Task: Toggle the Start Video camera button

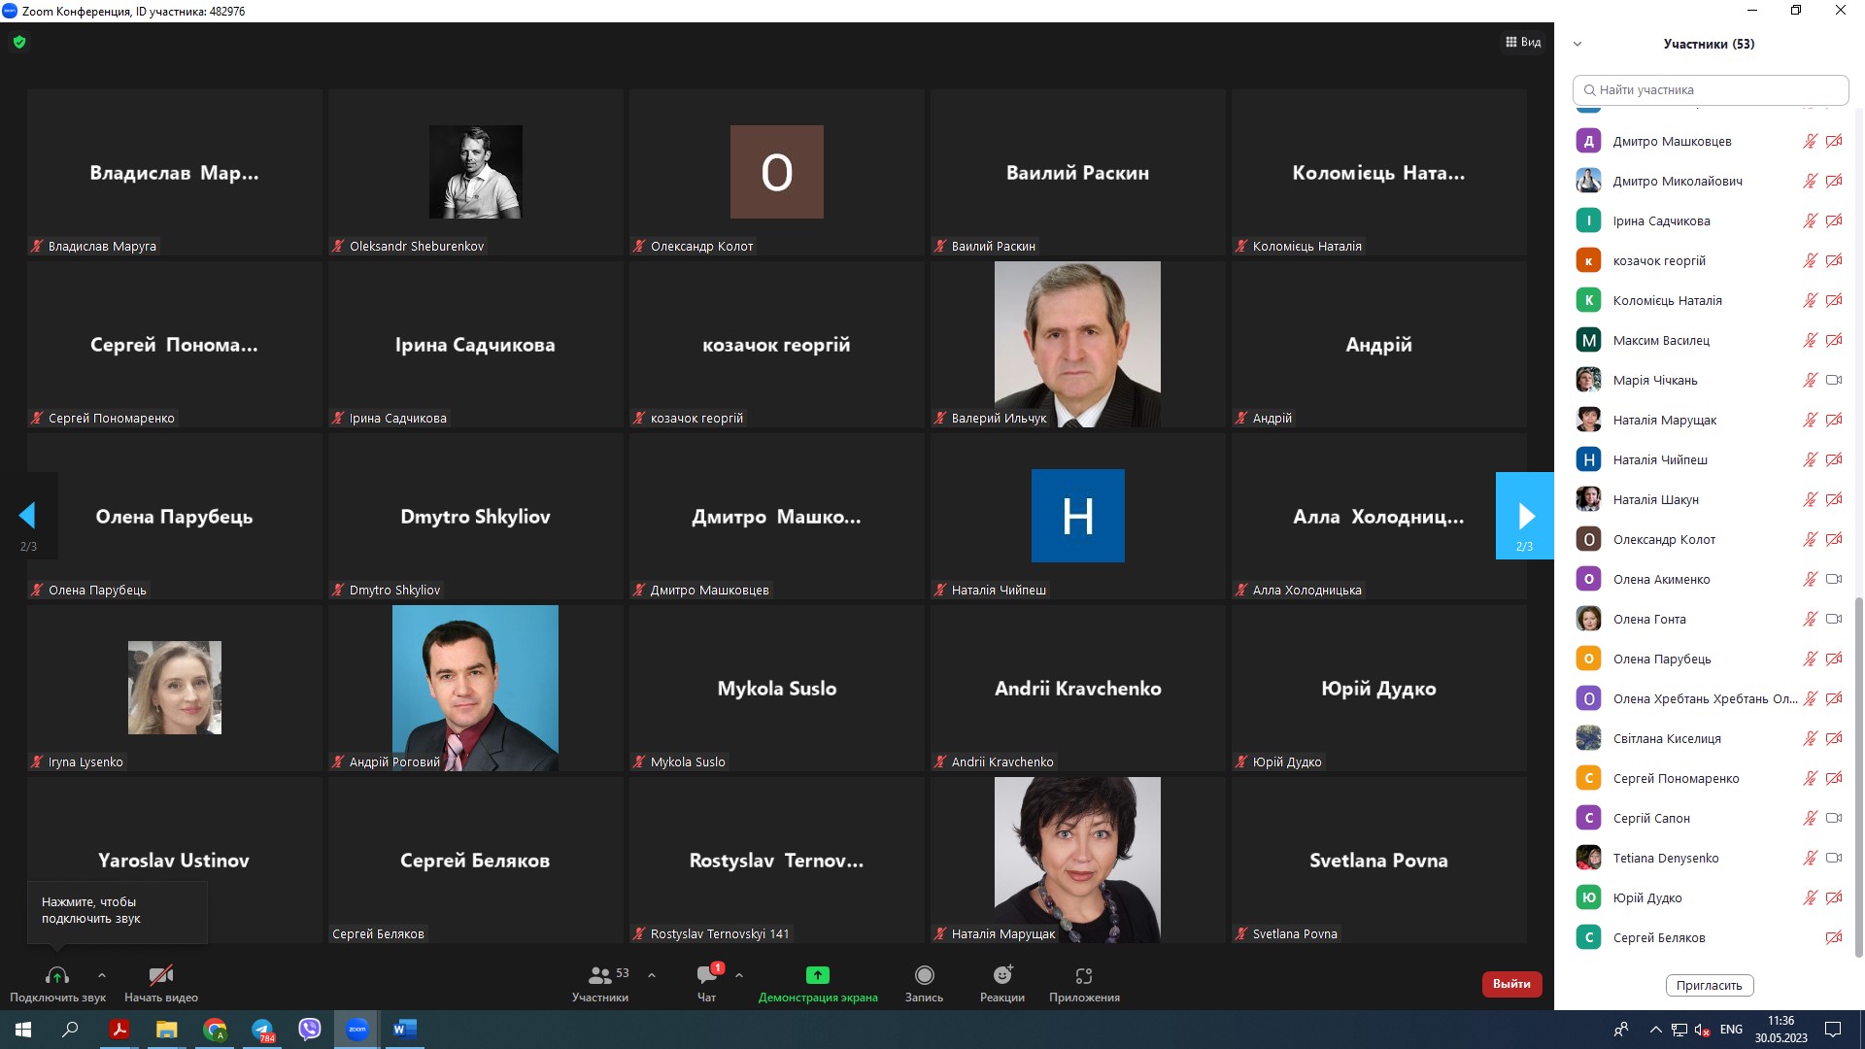Action: [161, 975]
